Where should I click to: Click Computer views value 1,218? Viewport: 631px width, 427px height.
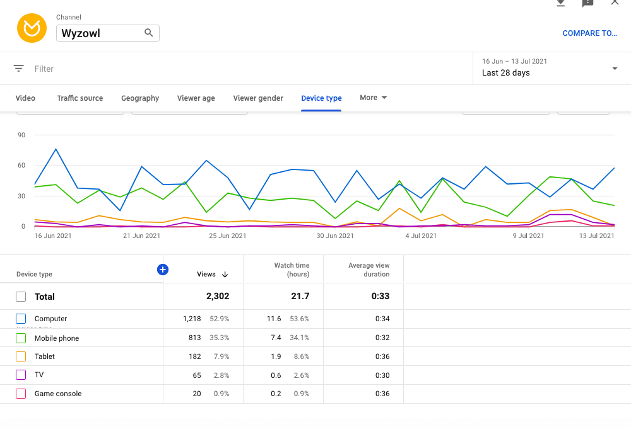(x=192, y=319)
